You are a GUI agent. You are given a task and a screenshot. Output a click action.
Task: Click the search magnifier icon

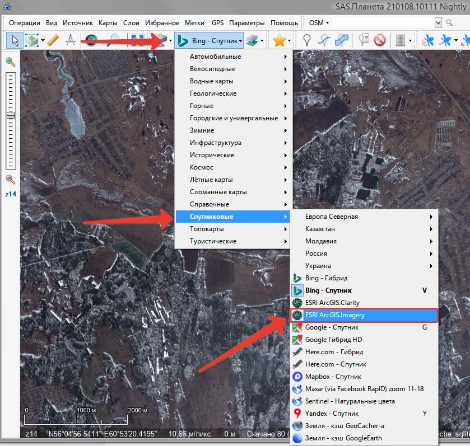click(x=449, y=22)
